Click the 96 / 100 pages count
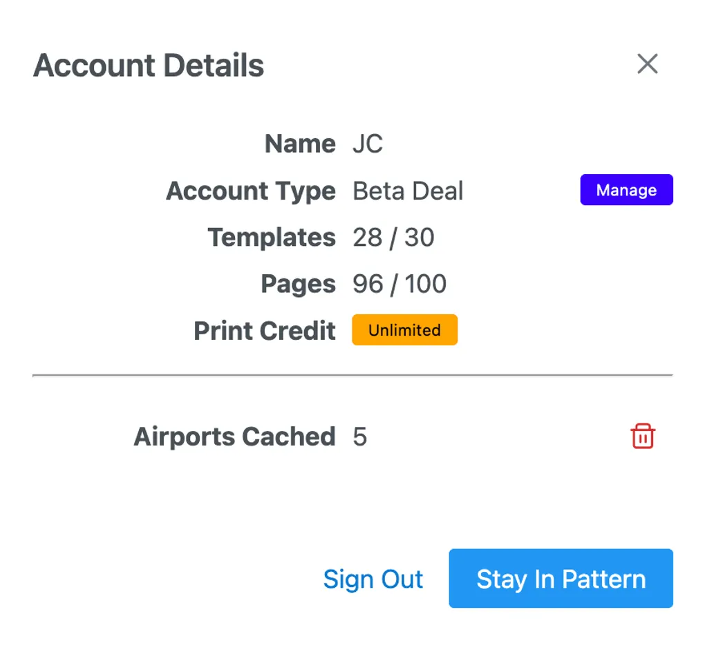Screen dimensions: 705x650 (x=399, y=284)
